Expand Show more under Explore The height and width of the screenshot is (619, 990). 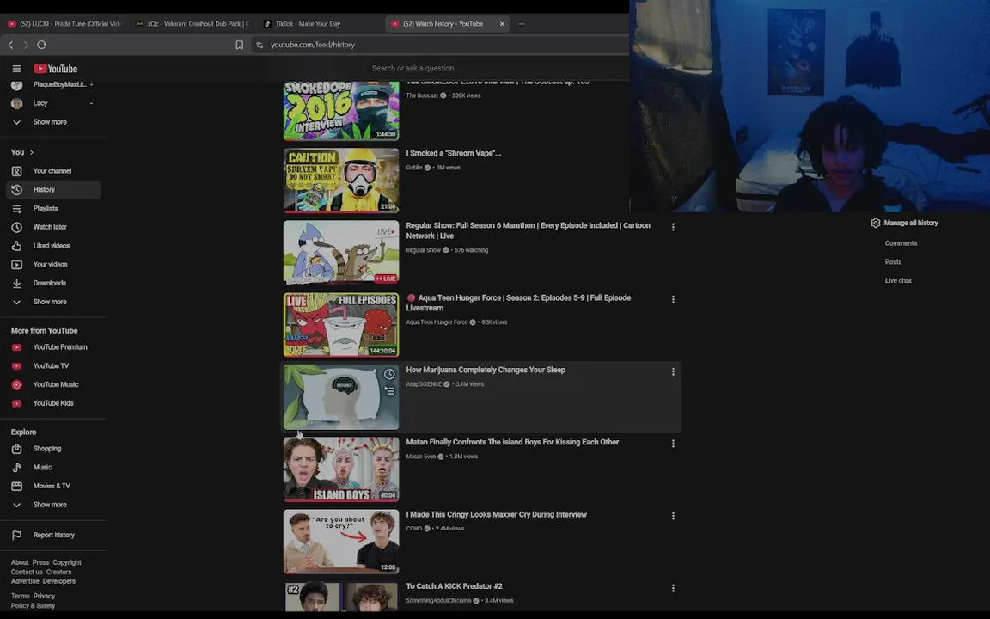coord(53,505)
